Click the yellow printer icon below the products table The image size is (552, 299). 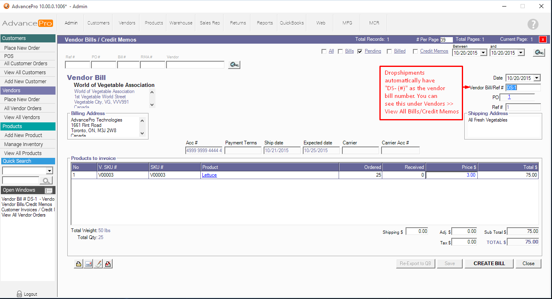pyautogui.click(x=78, y=264)
